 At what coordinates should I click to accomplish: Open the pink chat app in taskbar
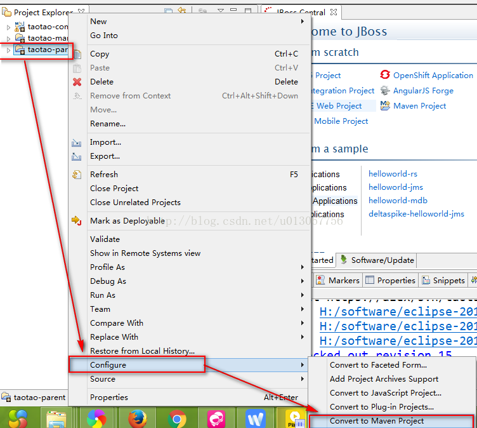(x=216, y=418)
